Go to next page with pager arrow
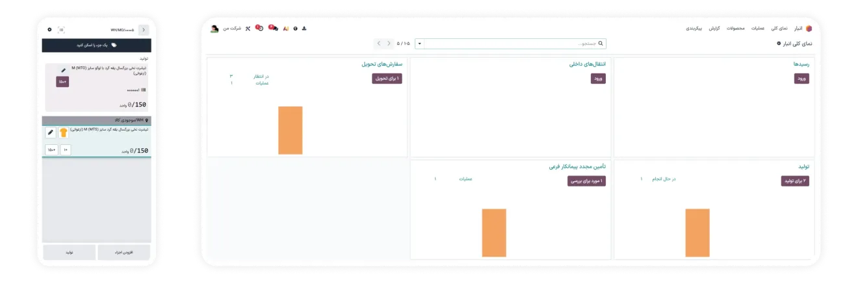Viewport: 858px width, 284px height. 379,44
